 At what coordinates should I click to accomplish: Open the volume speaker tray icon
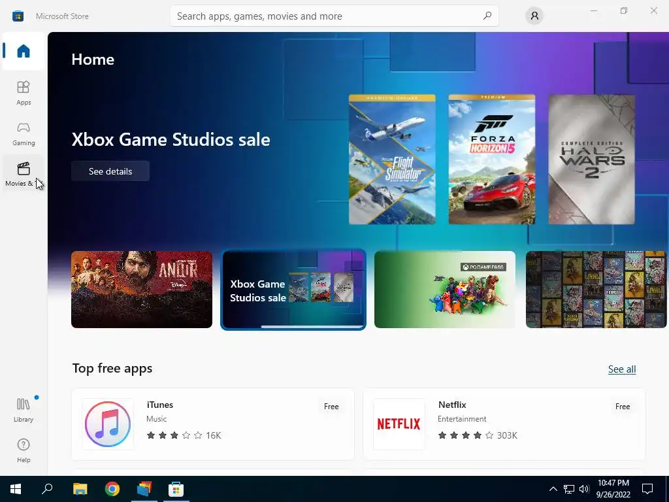click(584, 489)
